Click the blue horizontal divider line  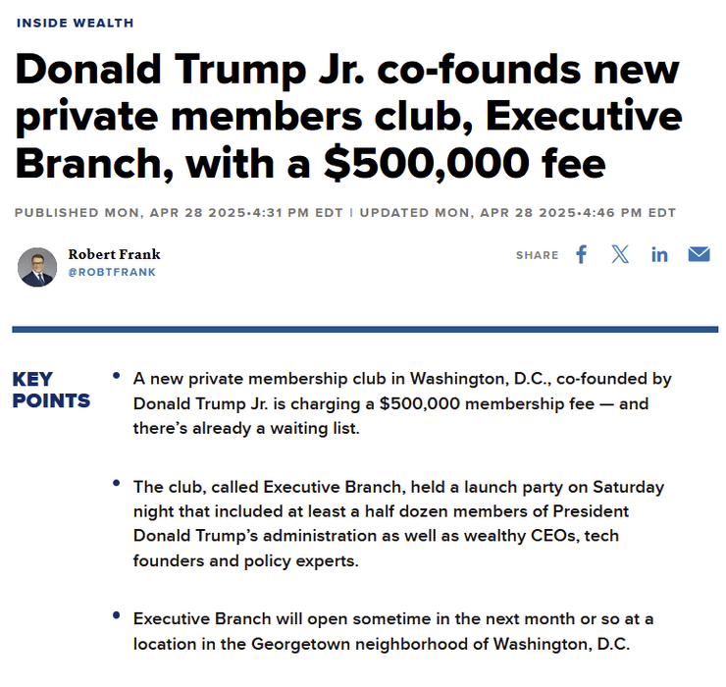click(x=365, y=330)
